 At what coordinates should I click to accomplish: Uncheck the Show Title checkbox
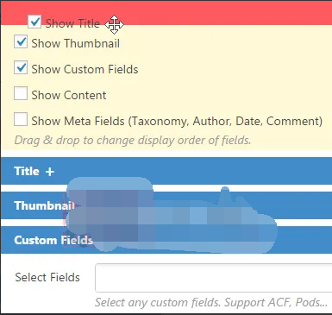pos(34,22)
